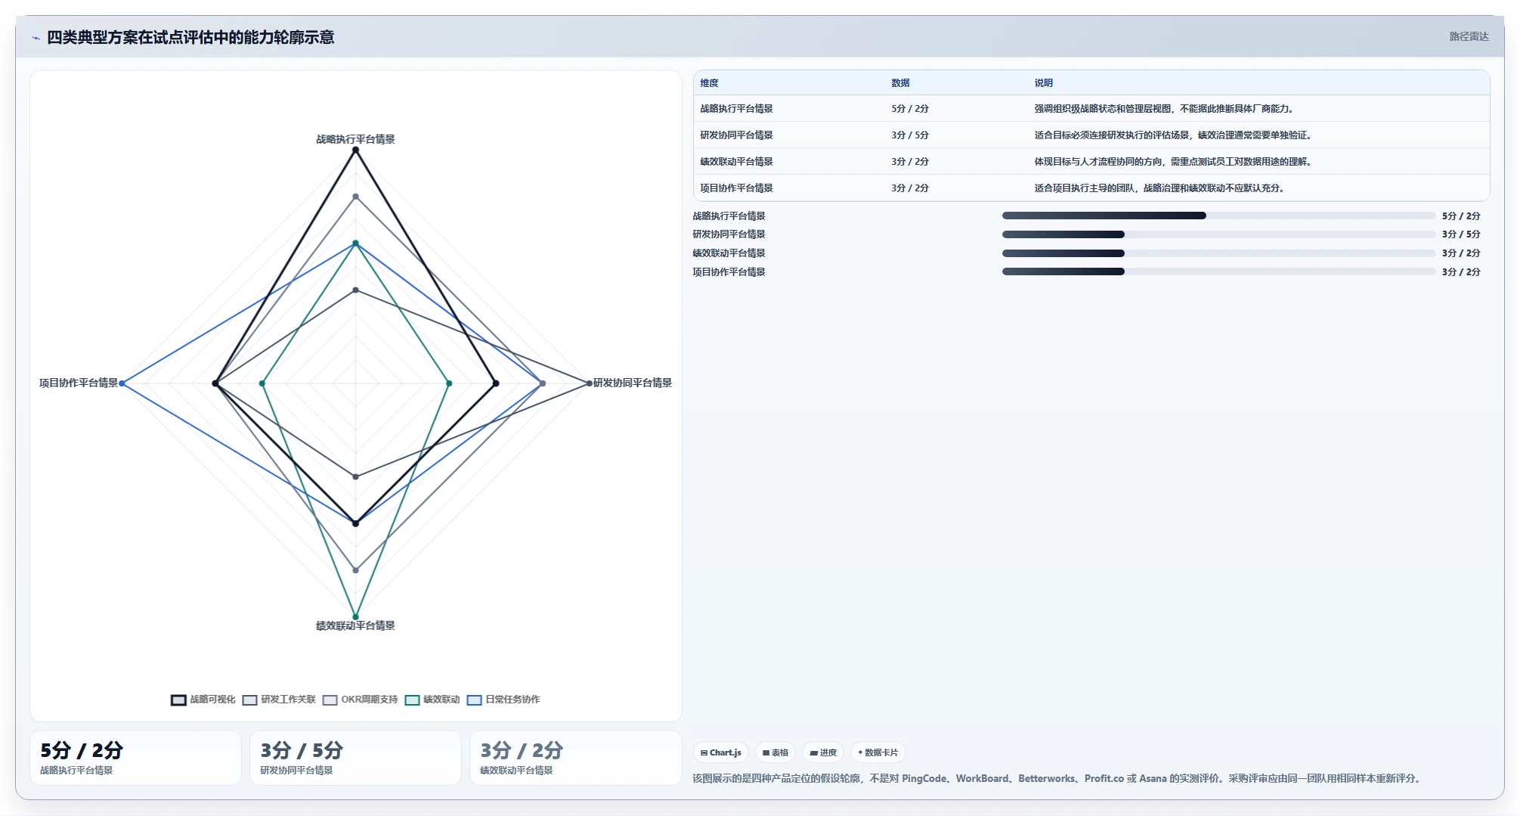
Task: Select table row 研发协同平台情景
Action: [1091, 135]
